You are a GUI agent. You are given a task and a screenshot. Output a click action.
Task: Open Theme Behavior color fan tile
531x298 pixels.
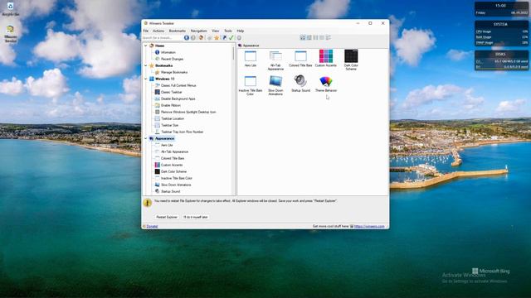[x=326, y=84]
